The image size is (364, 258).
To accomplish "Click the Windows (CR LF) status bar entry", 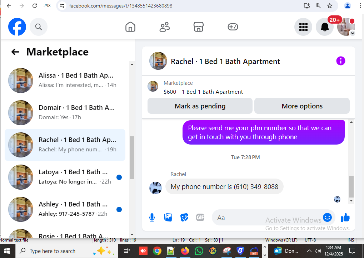I will (281, 240).
